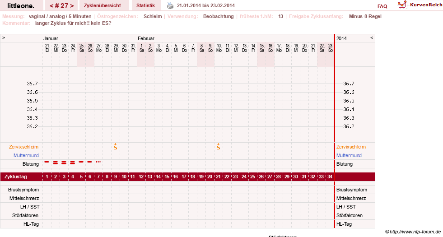The height and width of the screenshot is (237, 443).
Task: Click the date header 10. Mo
Action: [219, 48]
